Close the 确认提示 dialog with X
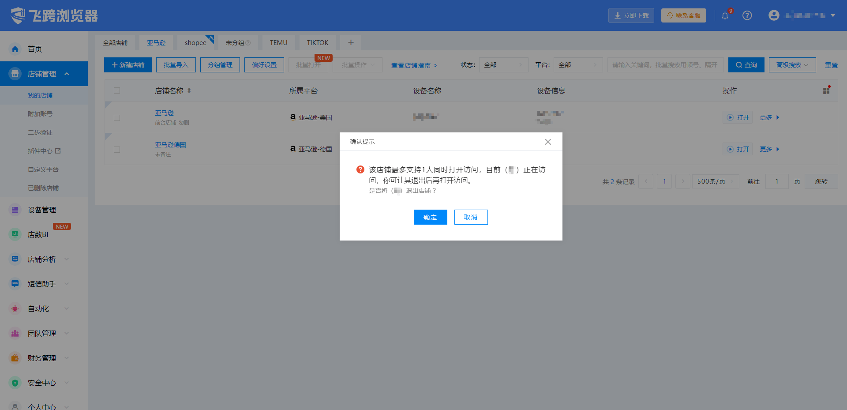Image resolution: width=847 pixels, height=410 pixels. (x=548, y=142)
